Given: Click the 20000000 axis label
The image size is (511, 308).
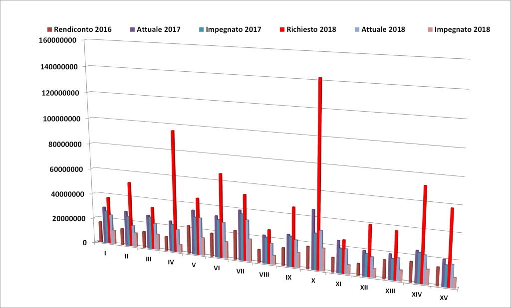Looking at the screenshot, I should tap(69, 218).
